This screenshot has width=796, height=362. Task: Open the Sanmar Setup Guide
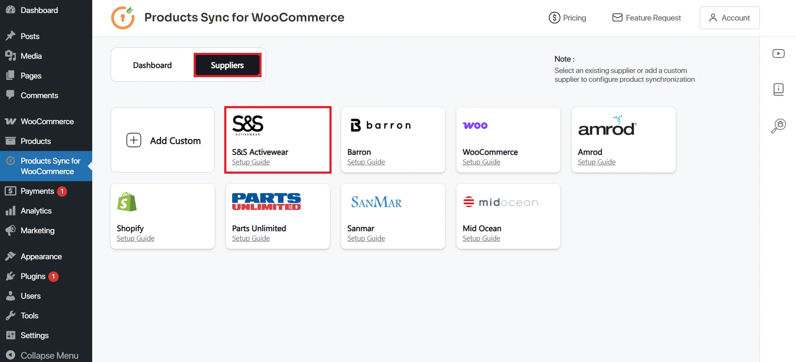[x=366, y=238]
